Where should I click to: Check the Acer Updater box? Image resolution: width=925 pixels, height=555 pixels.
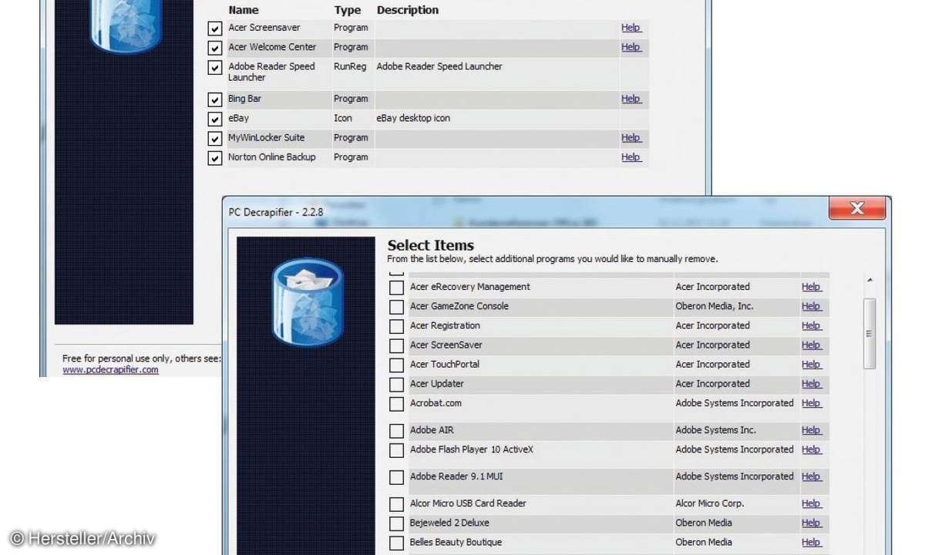pyautogui.click(x=396, y=385)
